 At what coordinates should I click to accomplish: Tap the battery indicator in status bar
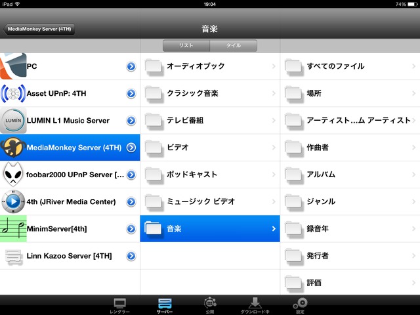[412, 4]
